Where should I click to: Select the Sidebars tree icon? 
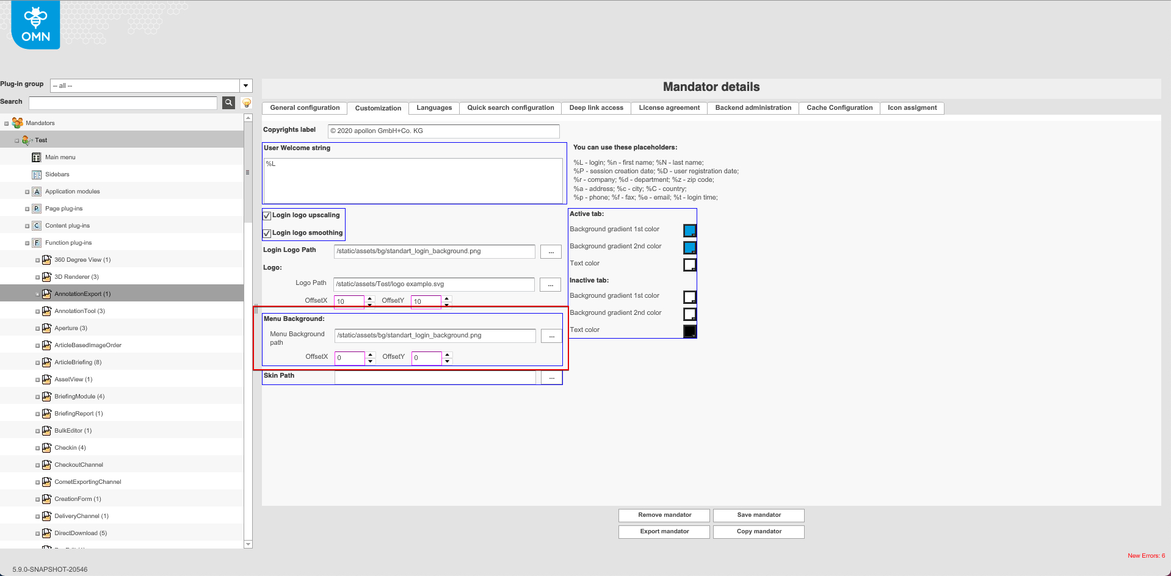pos(37,175)
